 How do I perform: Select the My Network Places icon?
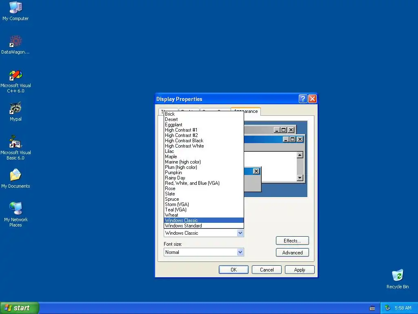click(x=16, y=214)
